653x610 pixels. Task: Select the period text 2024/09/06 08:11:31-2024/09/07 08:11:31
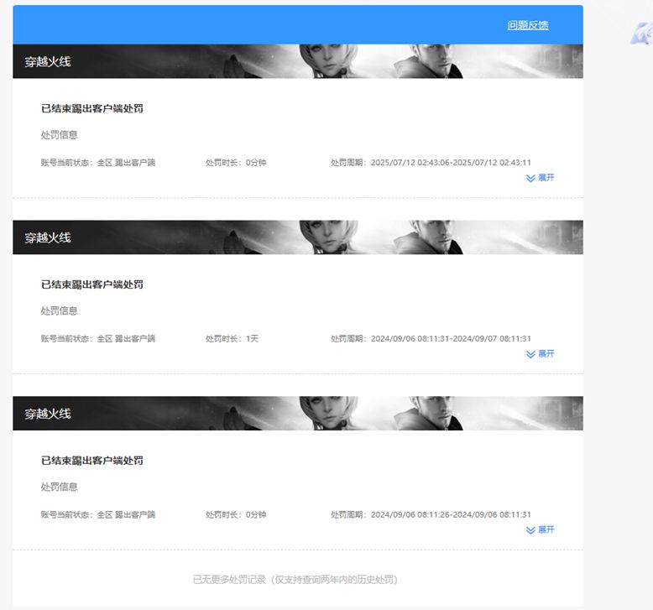click(x=451, y=338)
